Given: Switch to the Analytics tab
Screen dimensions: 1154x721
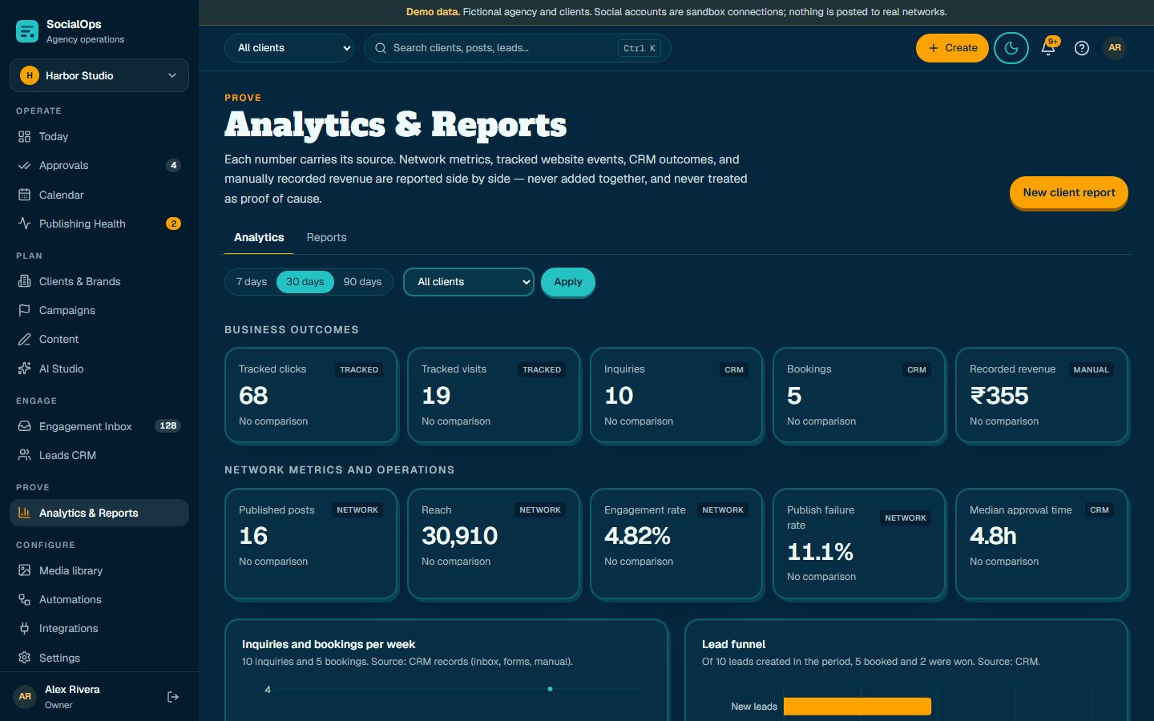Looking at the screenshot, I should [x=259, y=237].
